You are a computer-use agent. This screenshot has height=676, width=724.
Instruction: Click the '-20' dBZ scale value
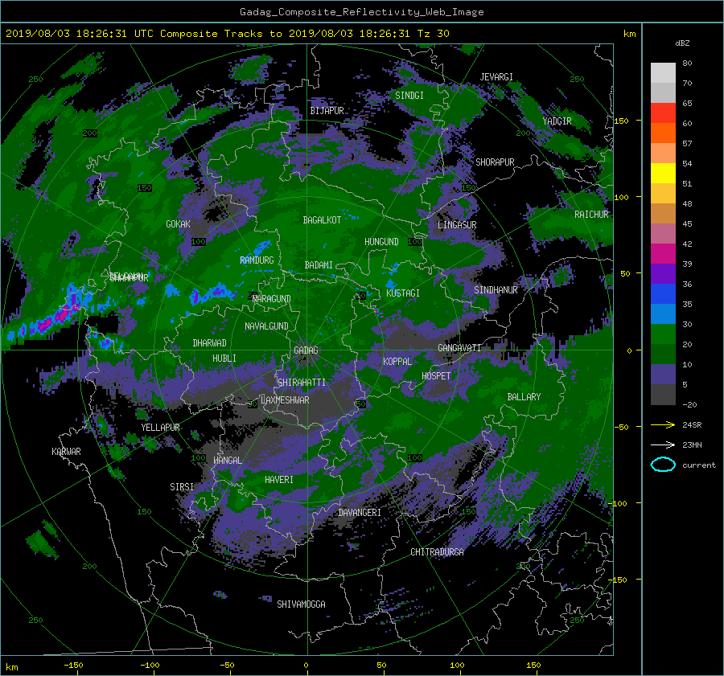(x=689, y=404)
